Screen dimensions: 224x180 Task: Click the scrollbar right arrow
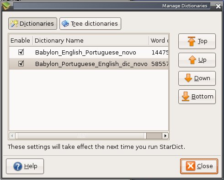[x=165, y=136]
